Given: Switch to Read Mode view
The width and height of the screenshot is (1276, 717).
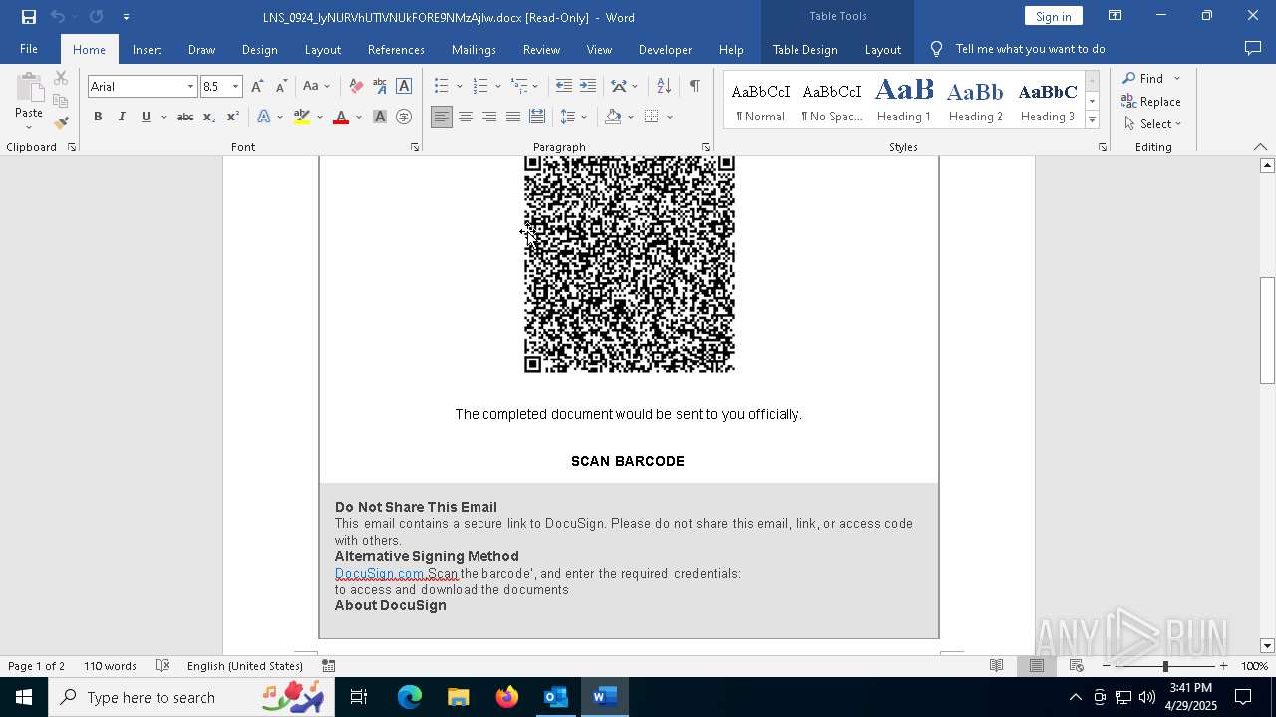Looking at the screenshot, I should (x=996, y=666).
